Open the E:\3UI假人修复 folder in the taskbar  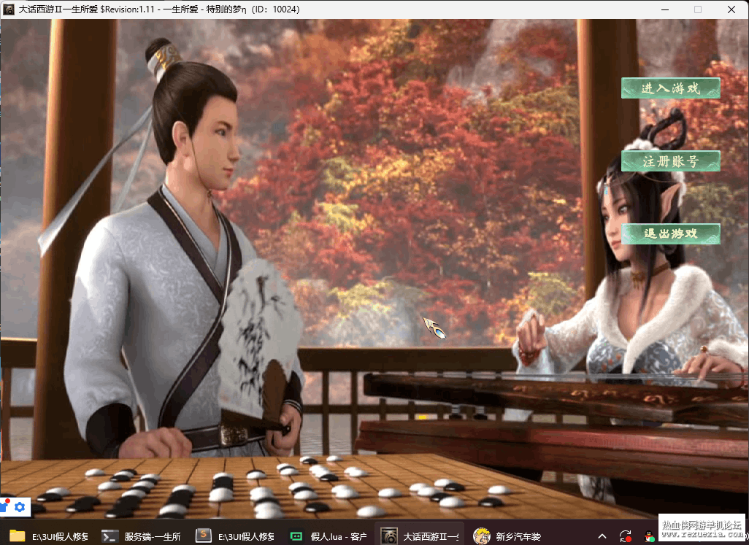(49, 536)
